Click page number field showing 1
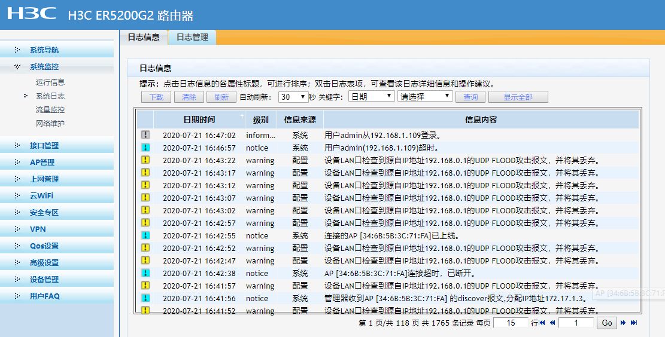Viewport: 665px width, 337px height. coord(576,323)
